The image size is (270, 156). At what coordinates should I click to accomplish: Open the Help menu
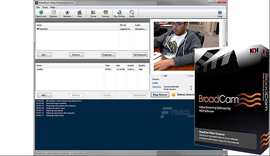point(53,7)
